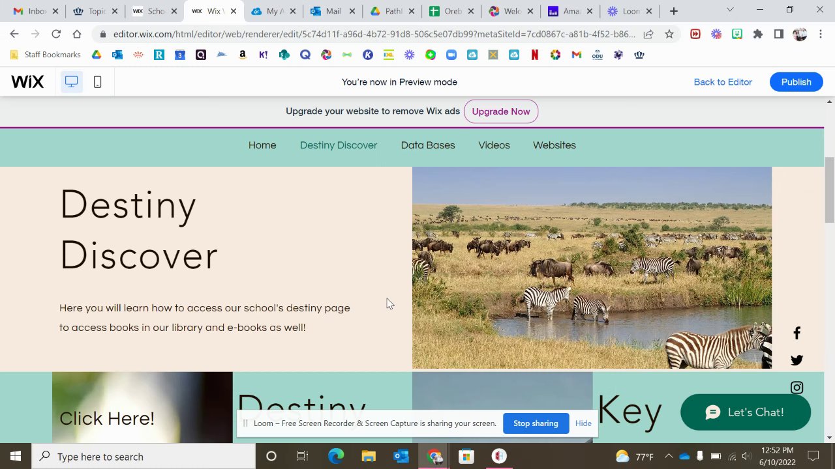
Task: Show hidden system tray icons
Action: (x=668, y=456)
